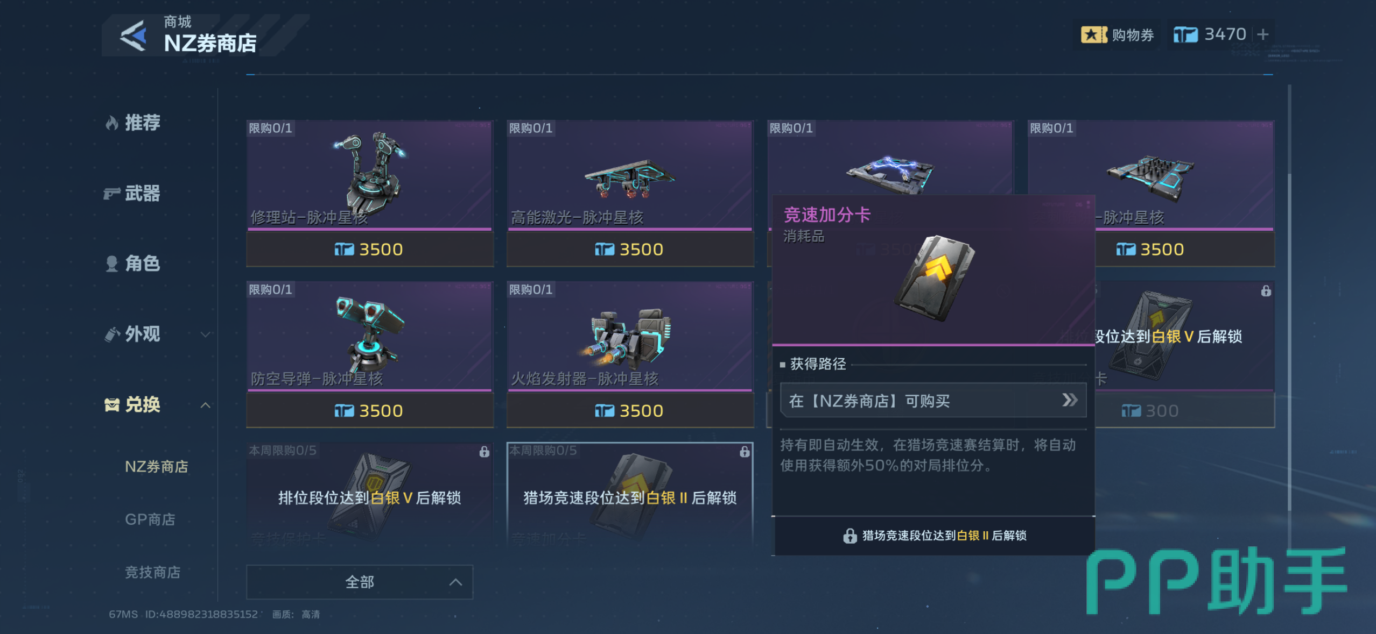Viewport: 1376px width, 634px height.
Task: Expand the 外观 category chevron
Action: pyautogui.click(x=205, y=334)
